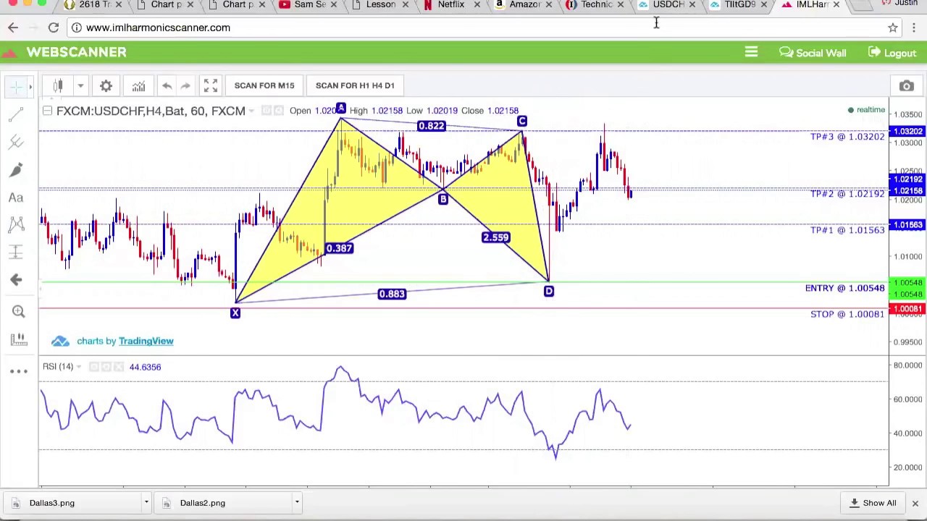Screen dimensions: 927x521
Task: Select pattern point D label
Action: click(548, 291)
